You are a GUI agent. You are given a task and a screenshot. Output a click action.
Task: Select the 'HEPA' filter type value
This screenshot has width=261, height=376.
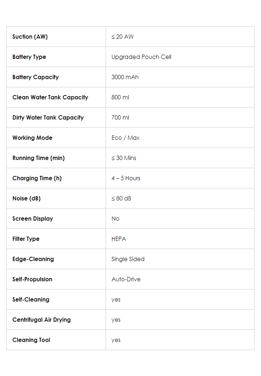(119, 239)
